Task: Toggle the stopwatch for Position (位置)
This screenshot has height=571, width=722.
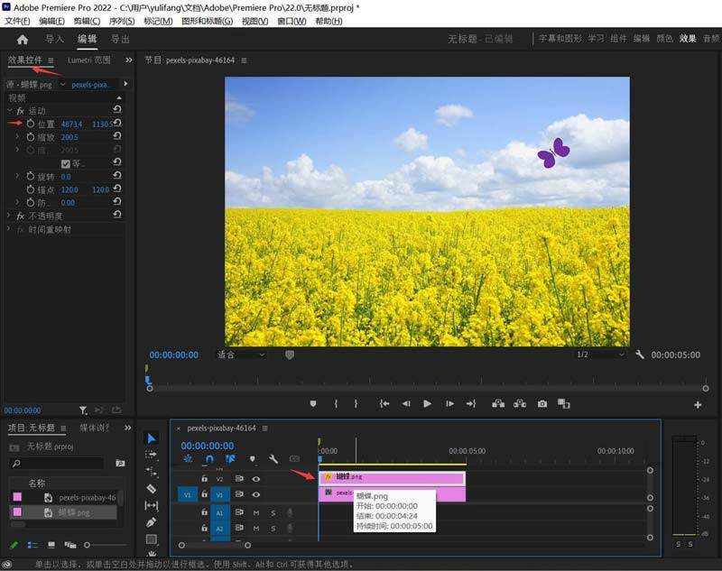Action: [31, 124]
